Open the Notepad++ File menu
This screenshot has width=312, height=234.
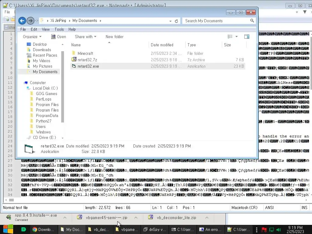pos(7,12)
